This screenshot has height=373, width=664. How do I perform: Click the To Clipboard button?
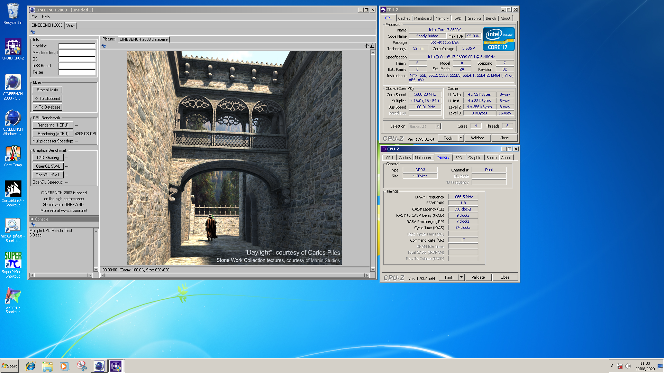47,99
